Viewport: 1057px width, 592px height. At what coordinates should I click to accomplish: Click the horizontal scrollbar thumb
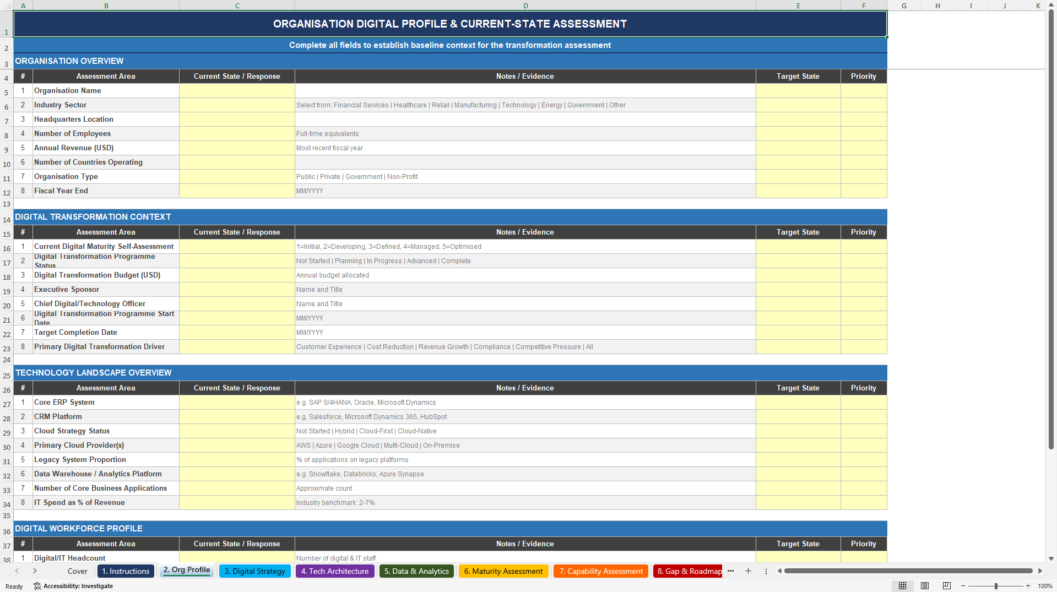coord(908,571)
